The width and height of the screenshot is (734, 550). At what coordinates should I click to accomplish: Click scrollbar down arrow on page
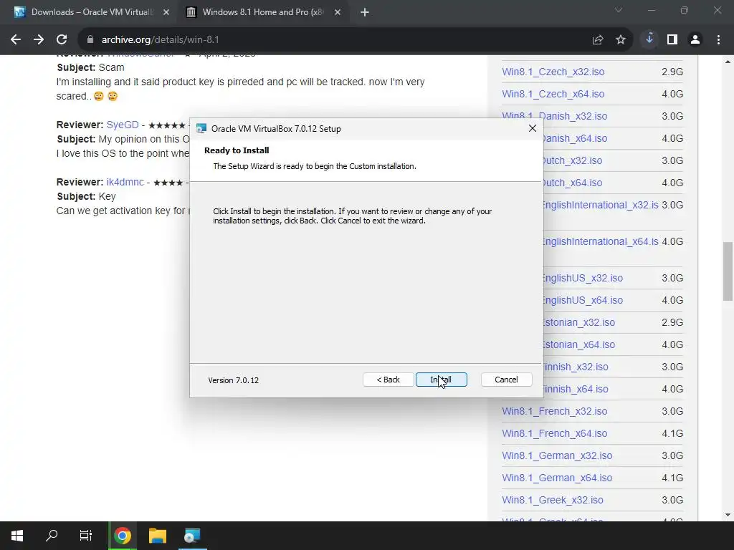(728, 515)
